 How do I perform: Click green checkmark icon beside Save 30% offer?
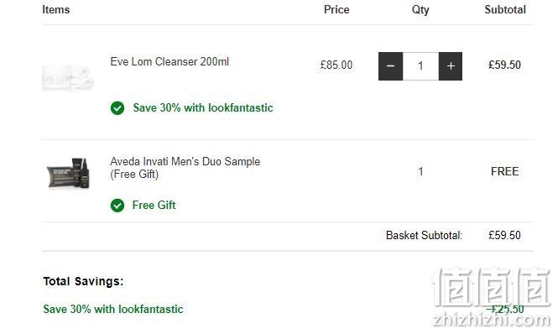117,108
